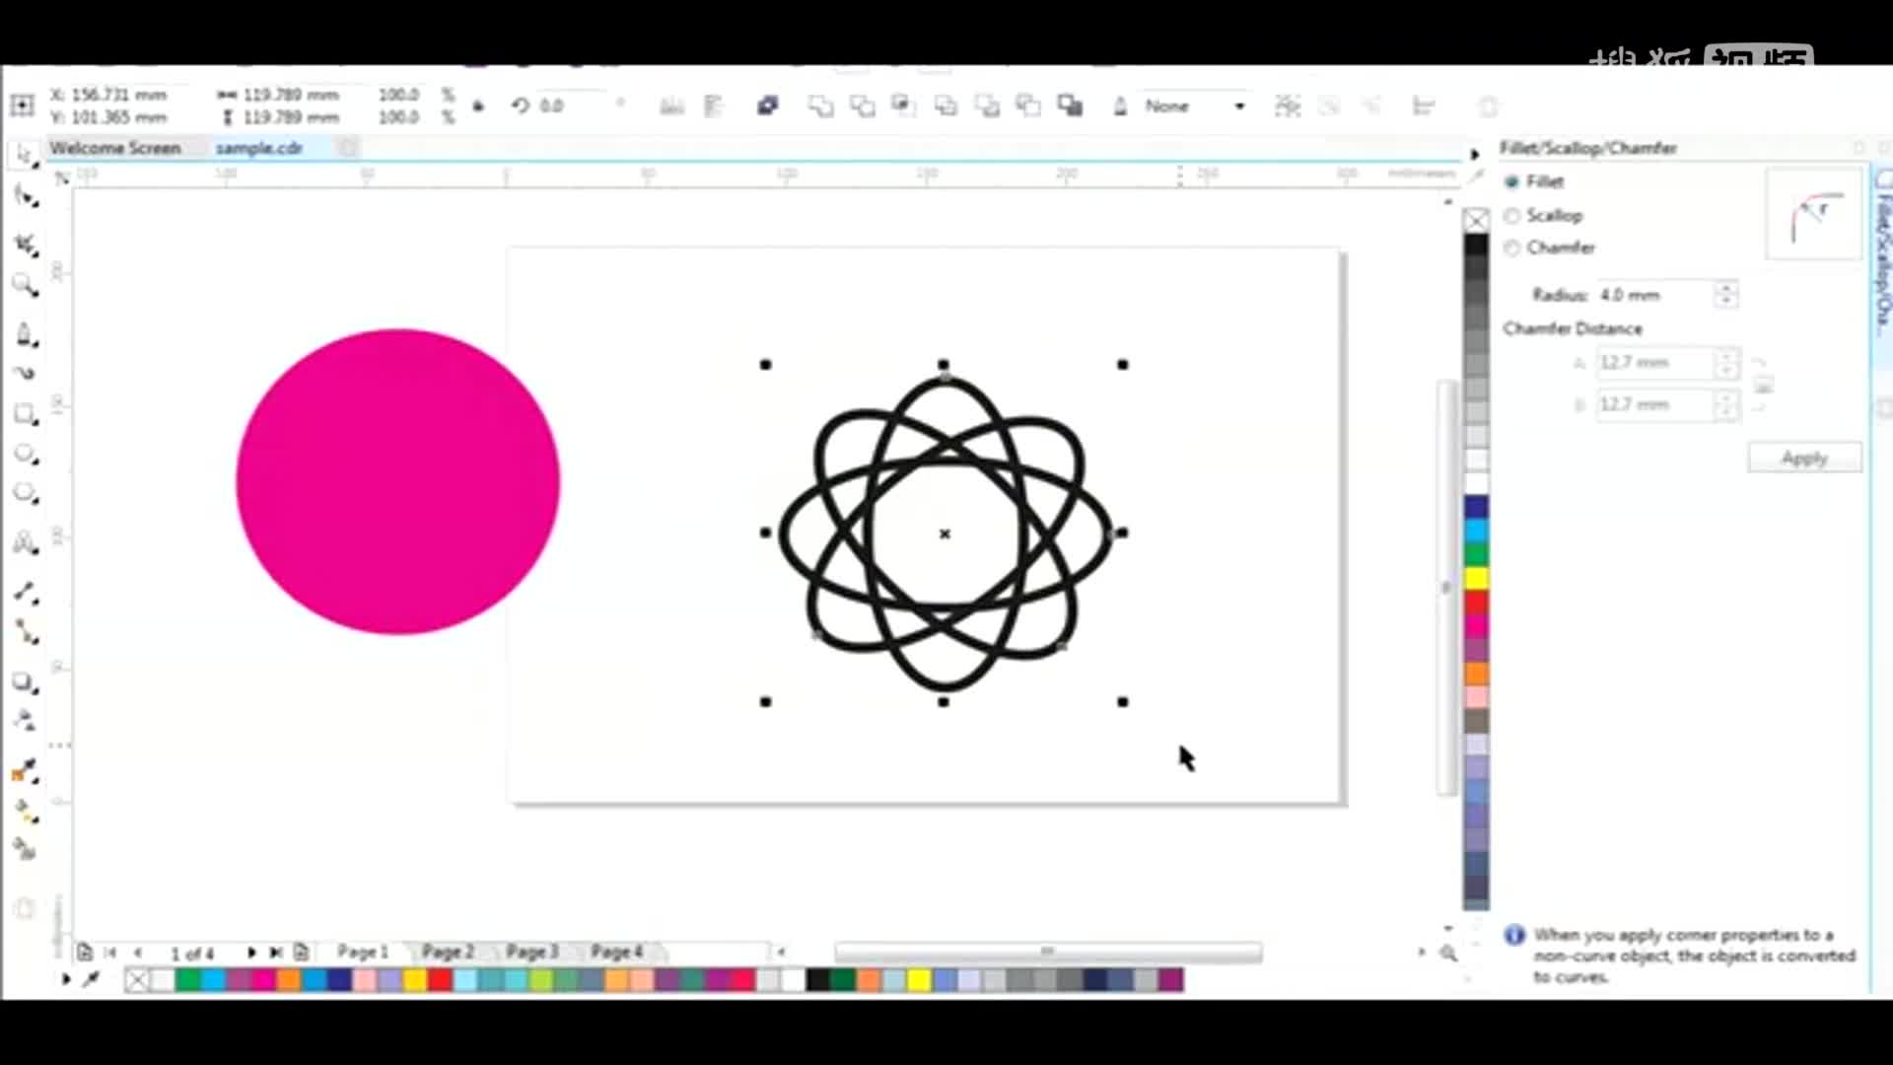The height and width of the screenshot is (1065, 1893).
Task: Switch to the Welcome Screen tab
Action: [115, 148]
